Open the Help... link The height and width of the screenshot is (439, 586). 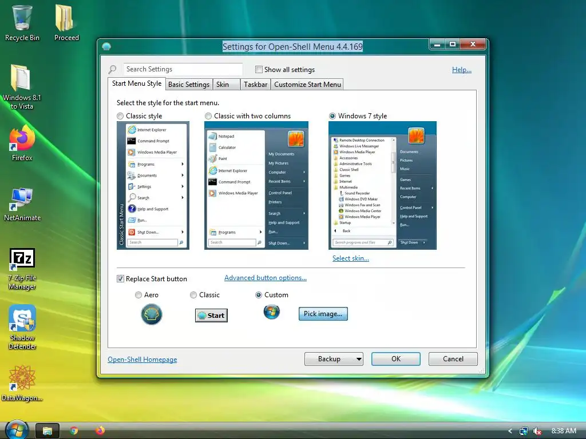[x=462, y=70]
